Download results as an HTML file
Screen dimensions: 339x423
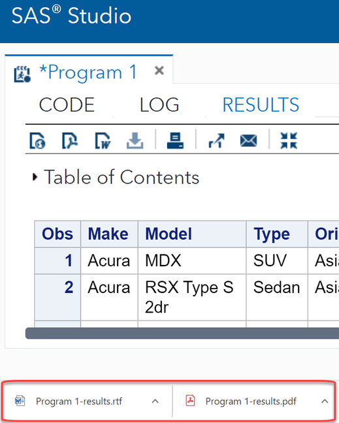pos(37,140)
